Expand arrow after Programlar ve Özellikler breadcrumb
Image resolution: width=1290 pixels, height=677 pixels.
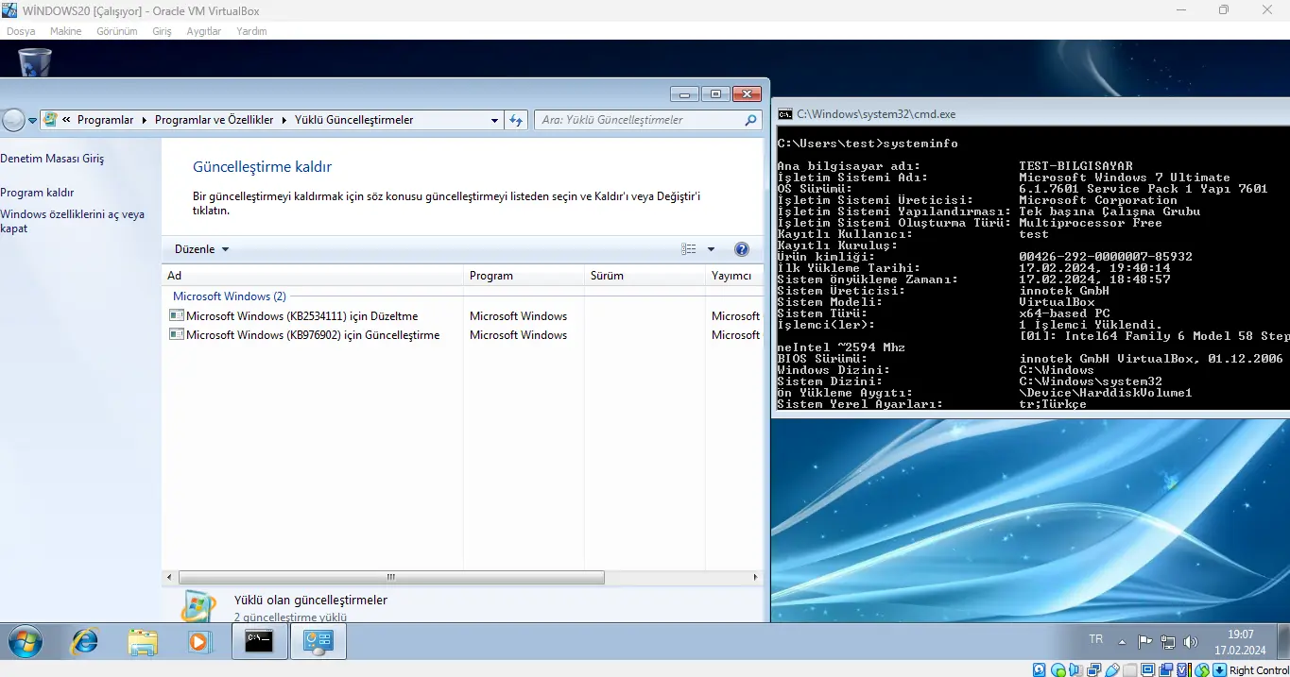point(284,120)
